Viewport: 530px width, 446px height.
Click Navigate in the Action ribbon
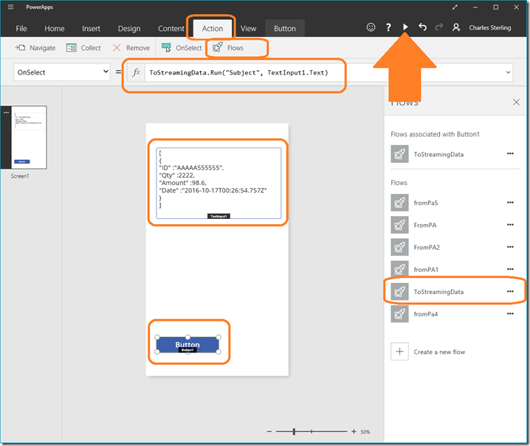click(35, 48)
